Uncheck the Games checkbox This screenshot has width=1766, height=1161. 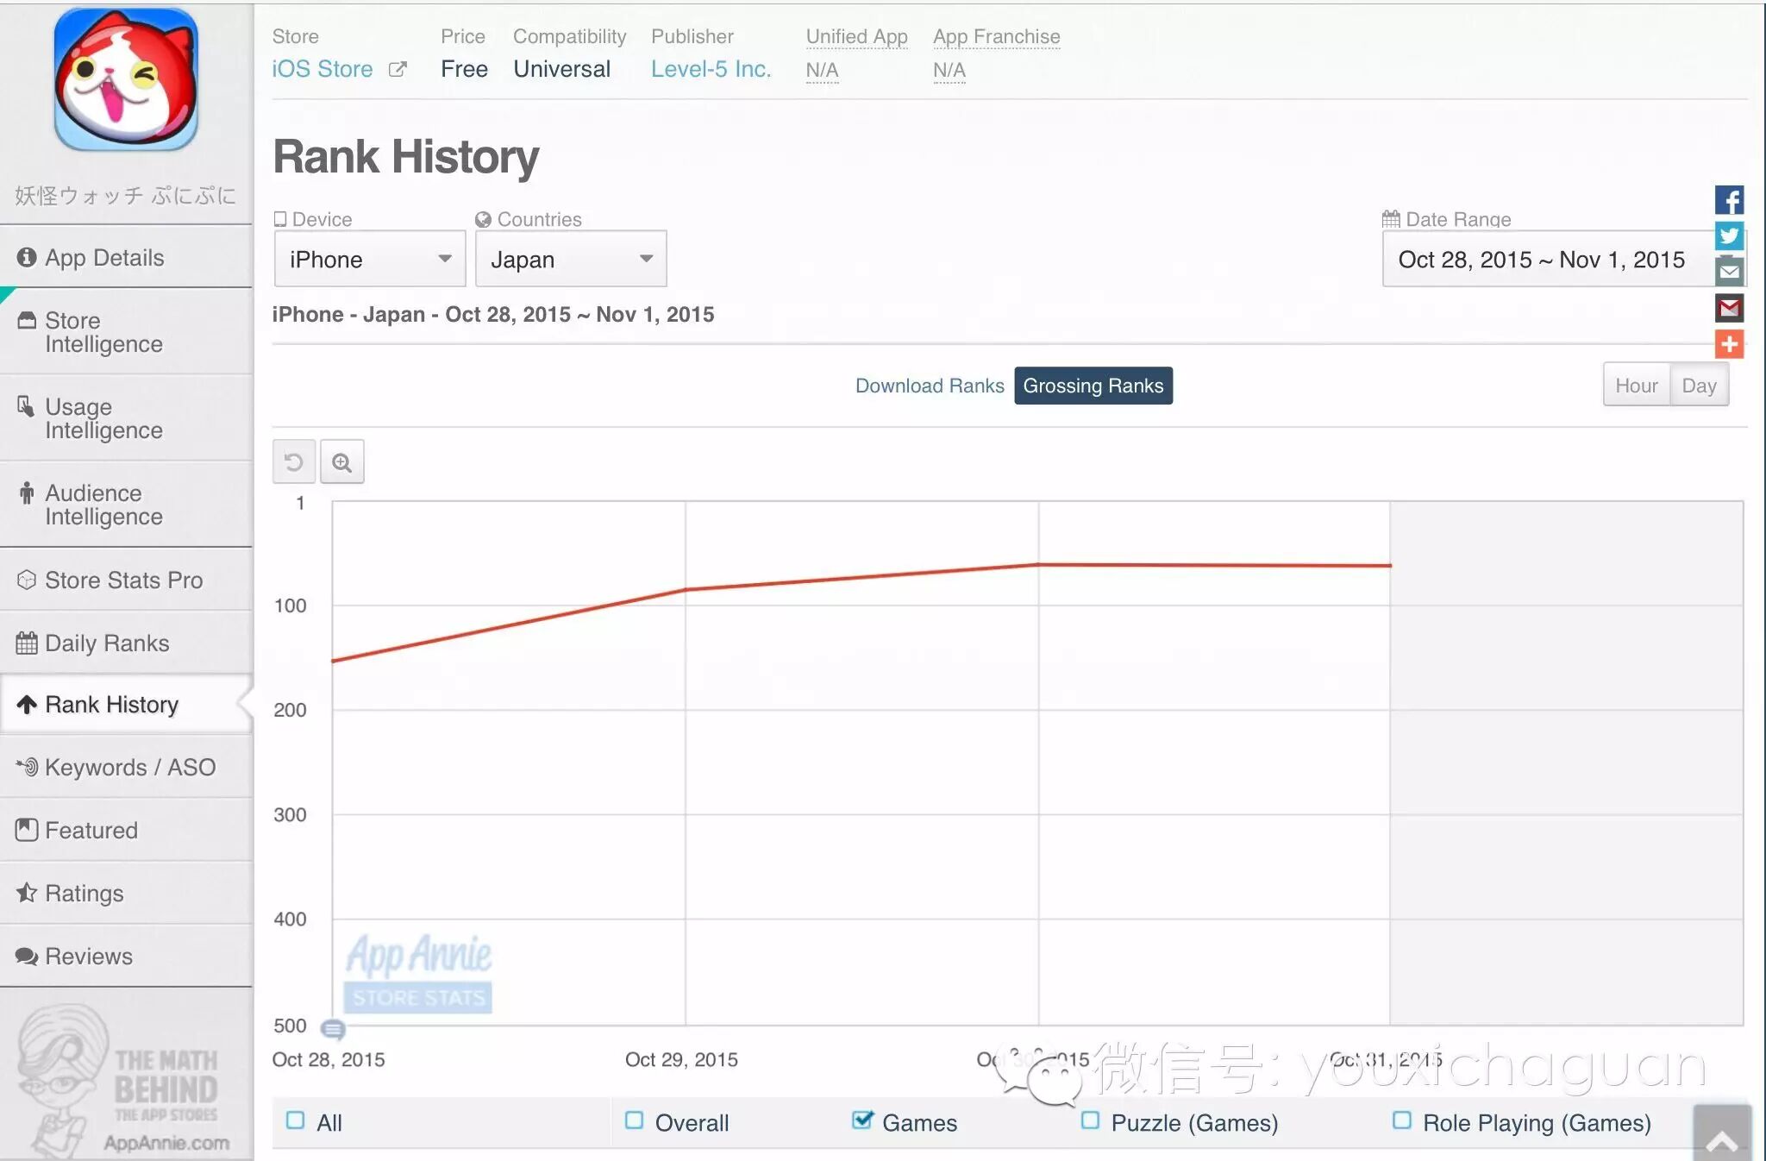click(861, 1120)
